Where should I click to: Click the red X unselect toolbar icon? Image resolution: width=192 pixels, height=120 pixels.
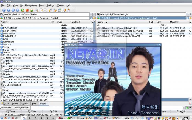click(x=27, y=10)
